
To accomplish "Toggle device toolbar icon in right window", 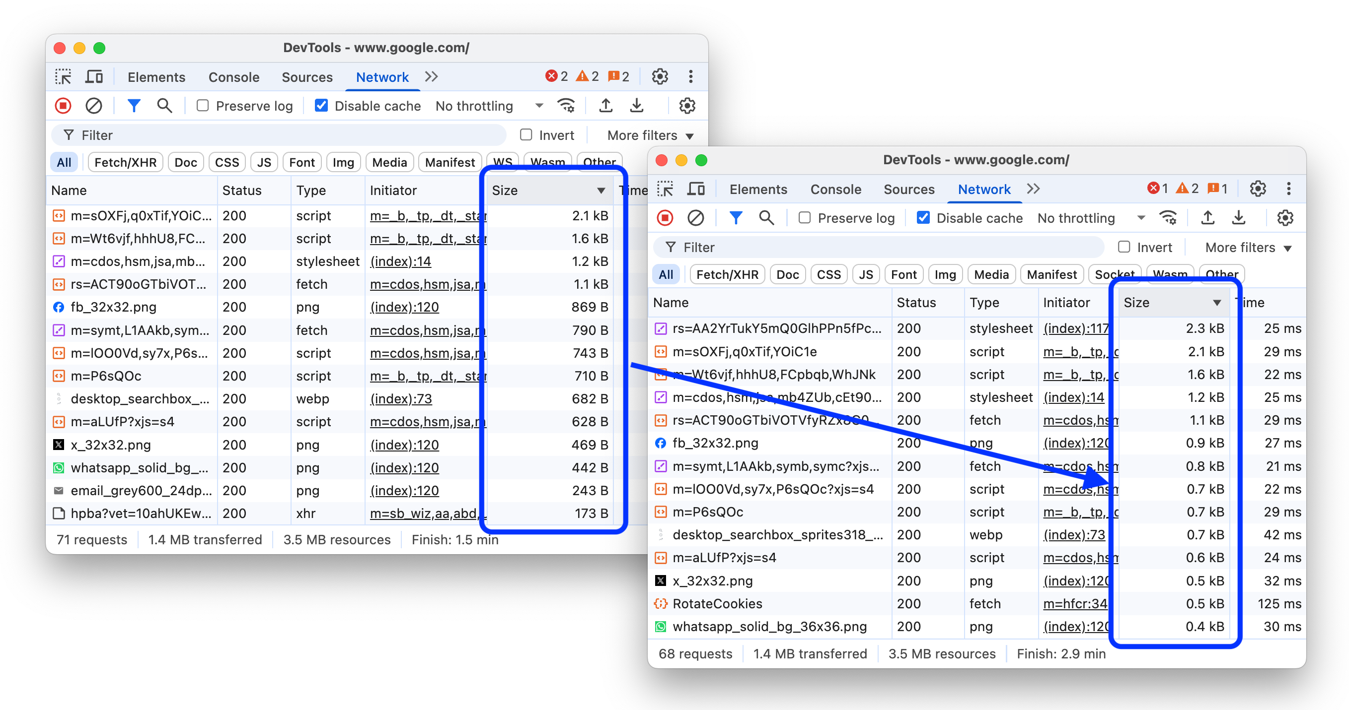I will [x=696, y=189].
